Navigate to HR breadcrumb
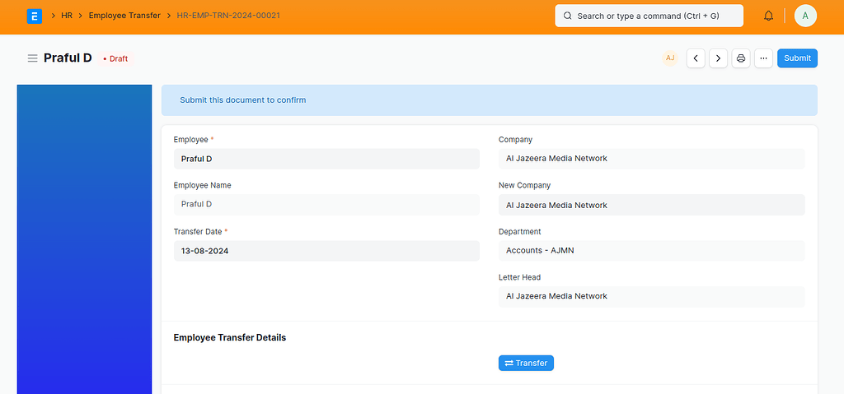The width and height of the screenshot is (844, 394). click(x=67, y=16)
